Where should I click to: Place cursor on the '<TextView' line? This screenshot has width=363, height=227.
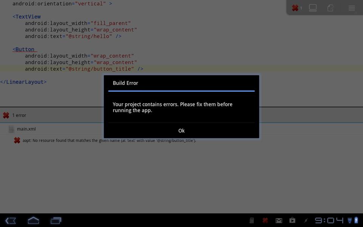26,17
